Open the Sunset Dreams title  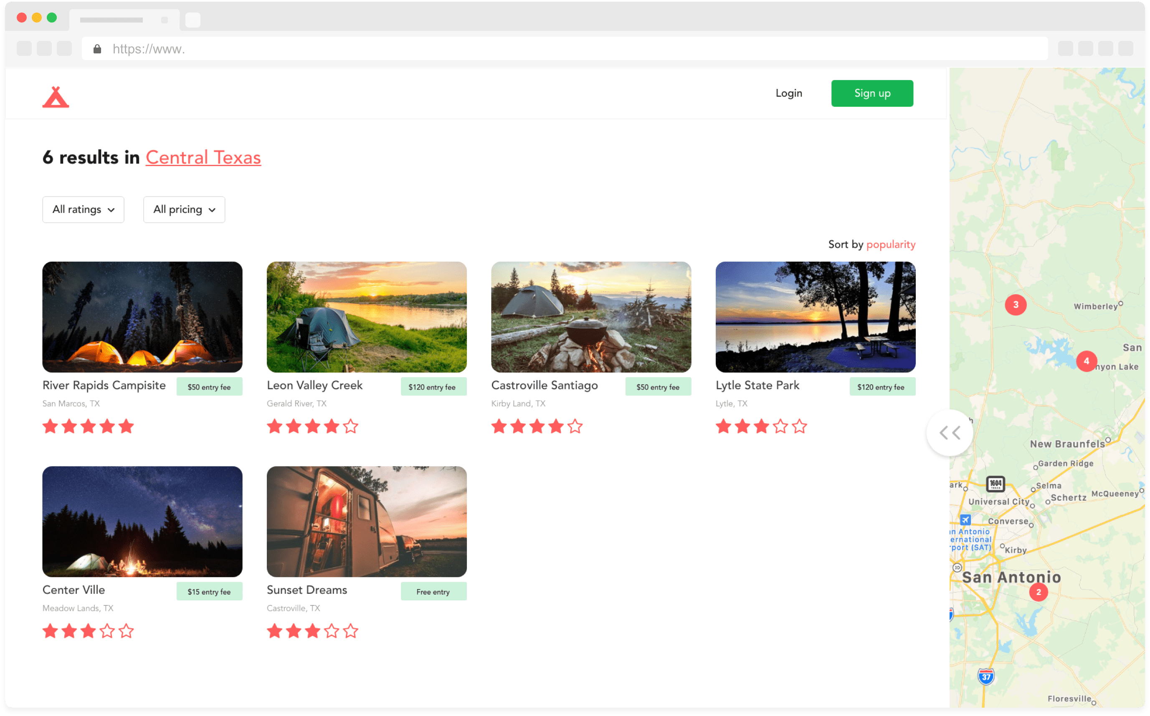pyautogui.click(x=307, y=590)
